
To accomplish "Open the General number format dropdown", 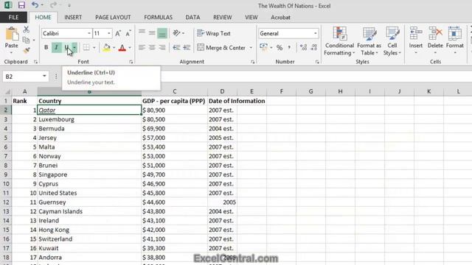I will [x=315, y=33].
